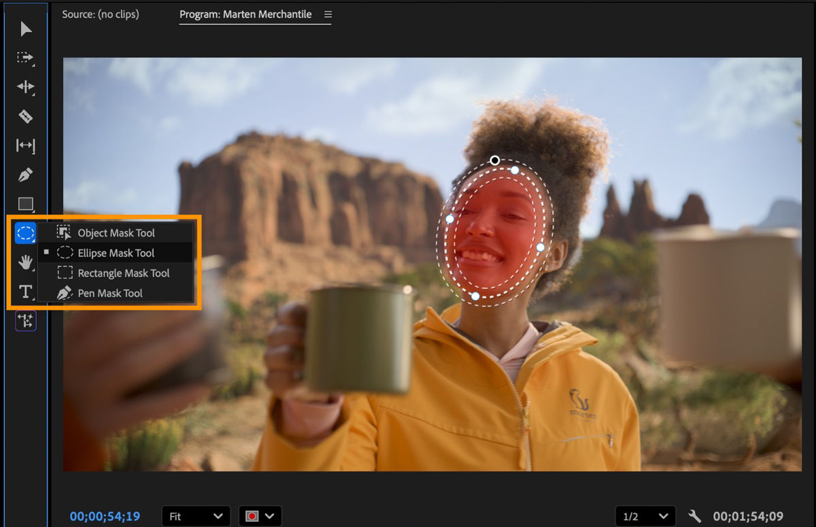Select the Razor tool
This screenshot has height=527, width=816.
point(24,117)
